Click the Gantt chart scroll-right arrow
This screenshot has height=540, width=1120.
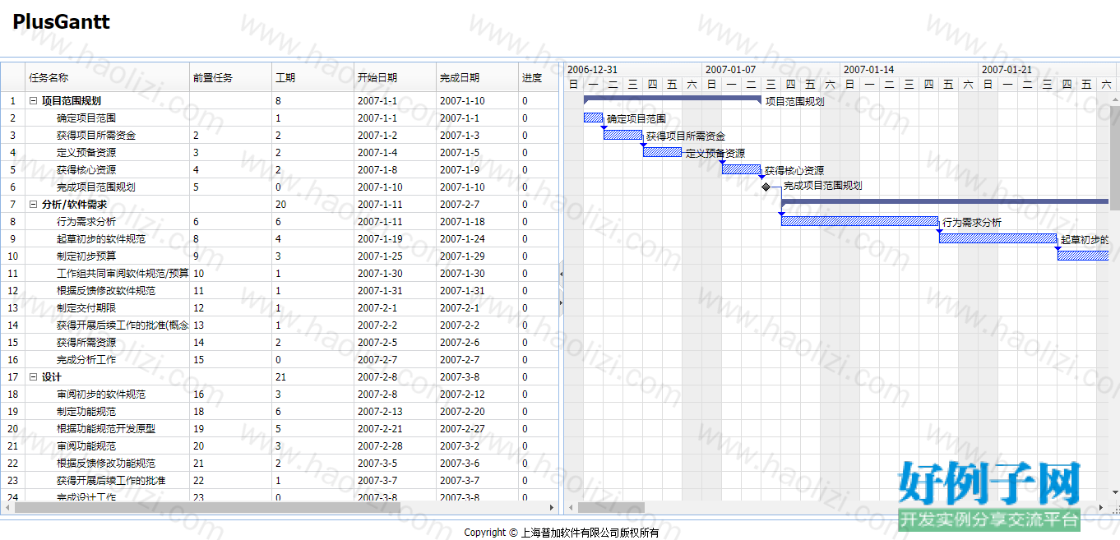click(1102, 507)
